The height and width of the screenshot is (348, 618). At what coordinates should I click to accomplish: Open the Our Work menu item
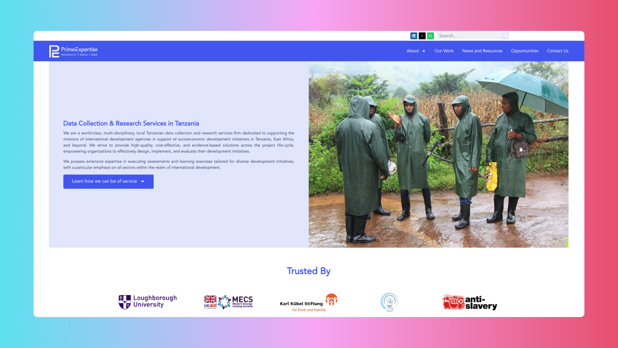pos(444,51)
